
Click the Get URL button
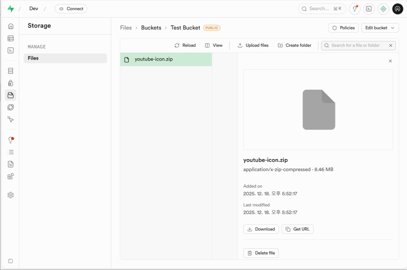click(297, 229)
